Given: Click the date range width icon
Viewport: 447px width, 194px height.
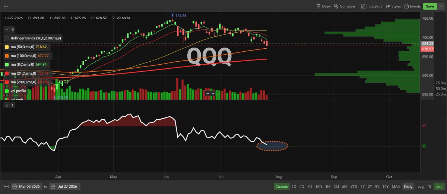Looking at the screenshot, I should point(6,187).
